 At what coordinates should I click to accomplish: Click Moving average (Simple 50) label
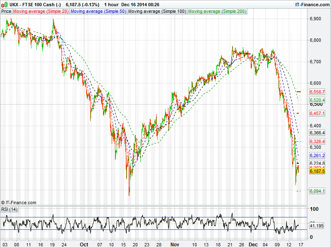pos(98,11)
